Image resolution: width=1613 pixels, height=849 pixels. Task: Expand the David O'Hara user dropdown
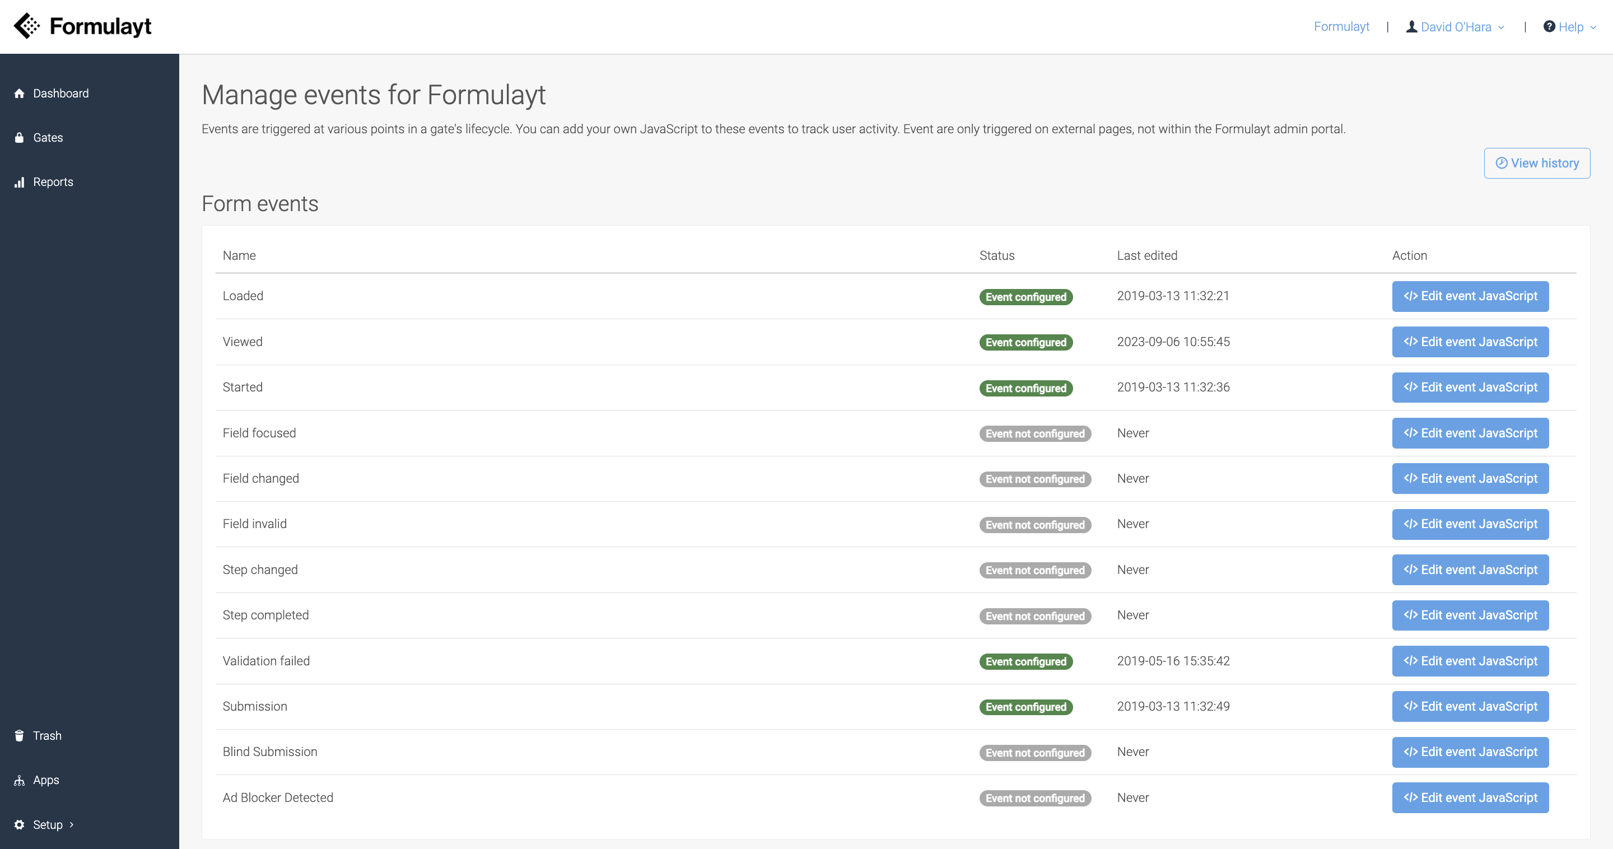click(1502, 27)
